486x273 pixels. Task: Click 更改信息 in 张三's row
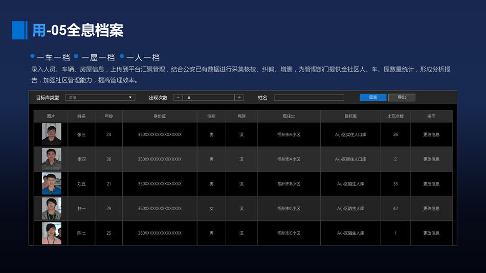tap(431, 134)
